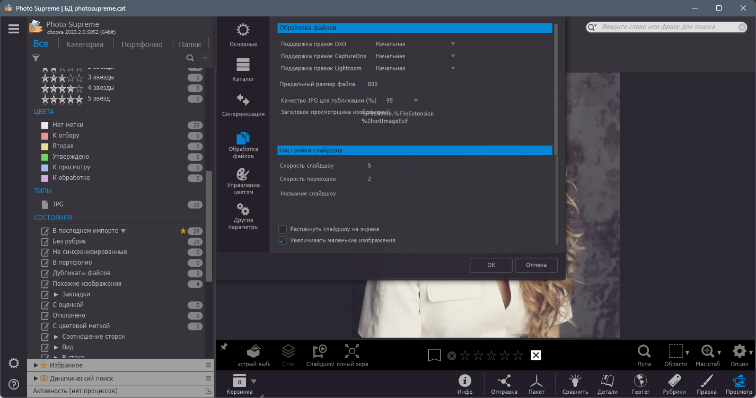Switch to the Категории tab
This screenshot has height=398, width=756.
(85, 44)
